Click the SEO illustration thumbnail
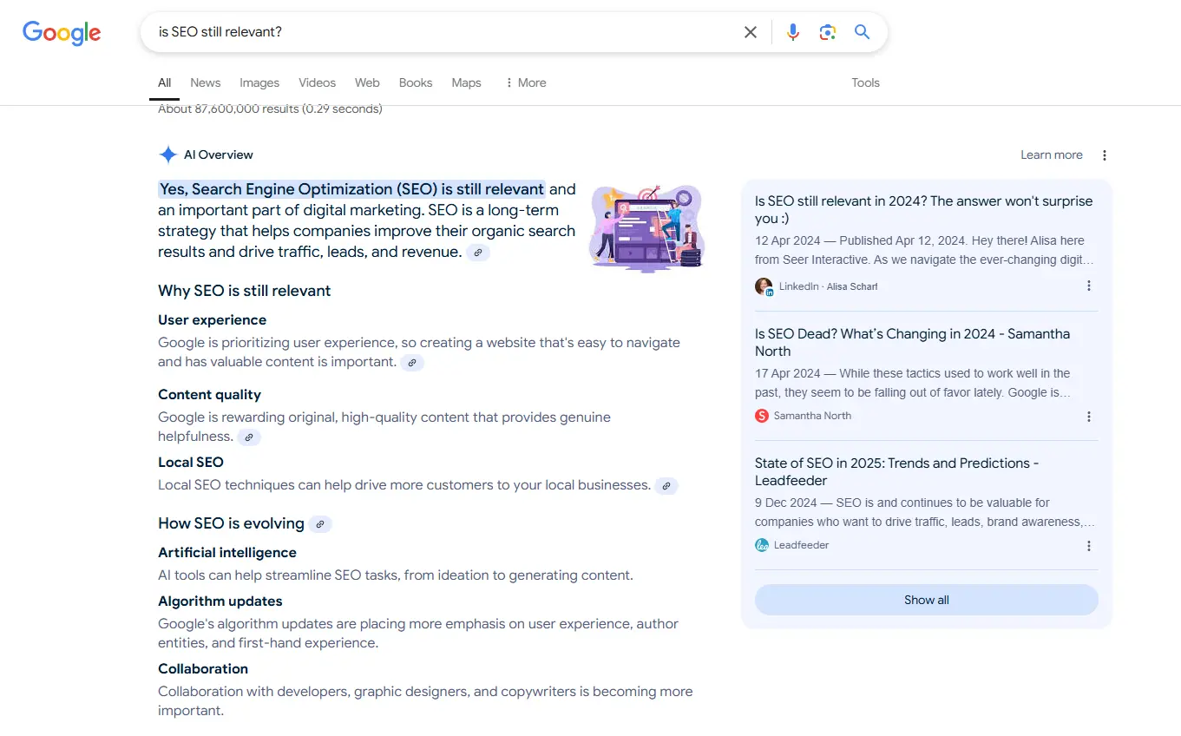Image resolution: width=1181 pixels, height=736 pixels. [x=646, y=227]
